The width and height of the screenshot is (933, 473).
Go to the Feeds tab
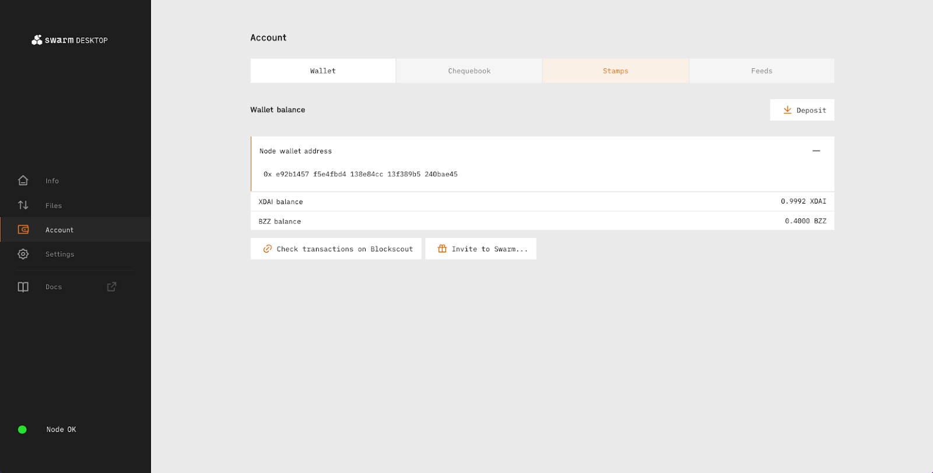[x=761, y=71]
